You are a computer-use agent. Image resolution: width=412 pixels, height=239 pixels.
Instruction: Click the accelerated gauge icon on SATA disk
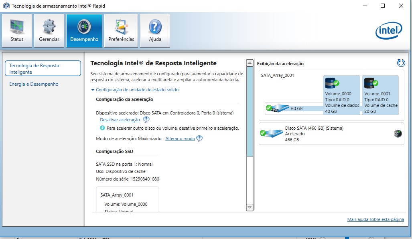pyautogui.click(x=398, y=134)
